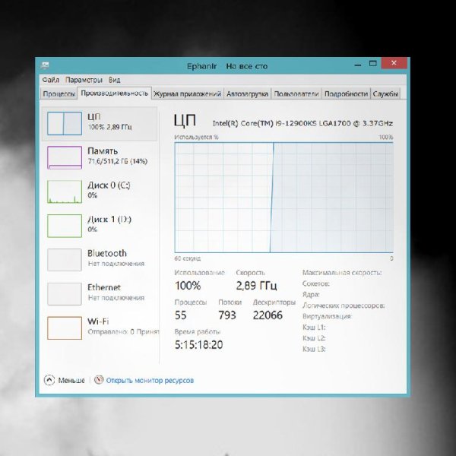Viewport: 456px width, 456px height.
Task: Select the Bluetooth adapter thumbnail
Action: pyautogui.click(x=65, y=260)
